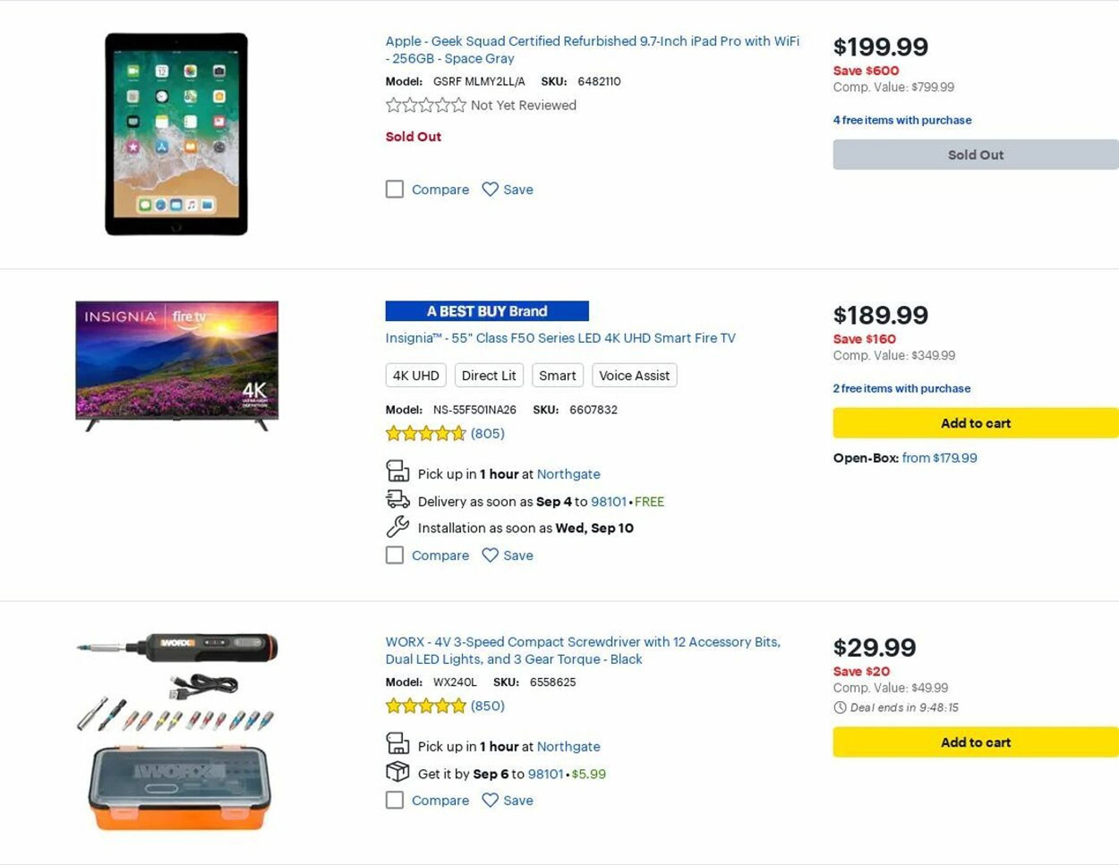Click the heart Save icon for WORX screwdriver
Viewport: 1119px width, 865px height.
[x=490, y=800]
